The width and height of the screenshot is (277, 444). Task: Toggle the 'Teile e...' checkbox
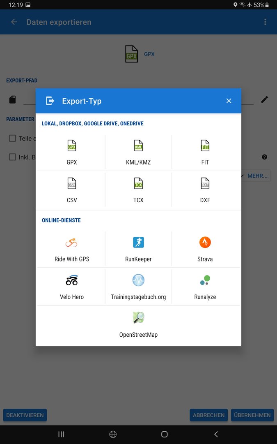point(12,138)
